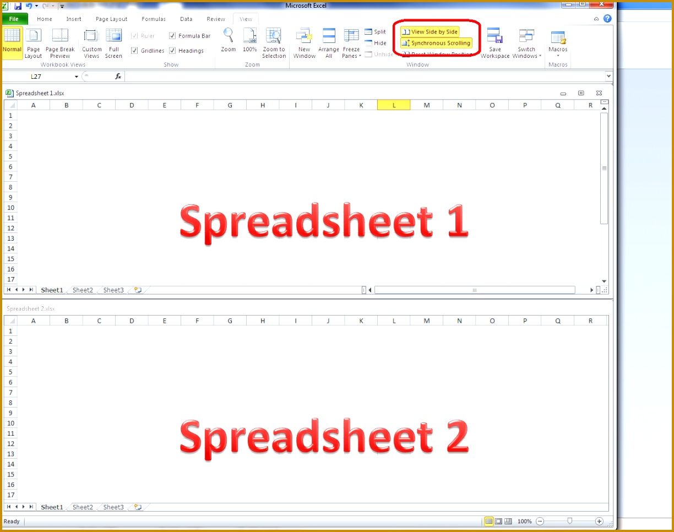Select the Normal workbook view
The image size is (674, 532).
pyautogui.click(x=12, y=42)
